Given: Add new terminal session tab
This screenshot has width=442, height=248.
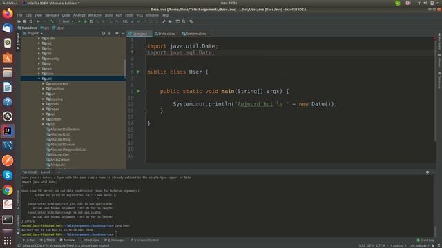Looking at the screenshot, I should [x=59, y=172].
